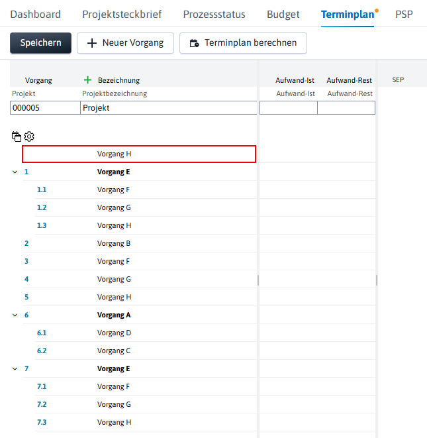Viewport: 427px width, 438px height.
Task: Open the Projektsteckbrief tab
Action: (122, 14)
